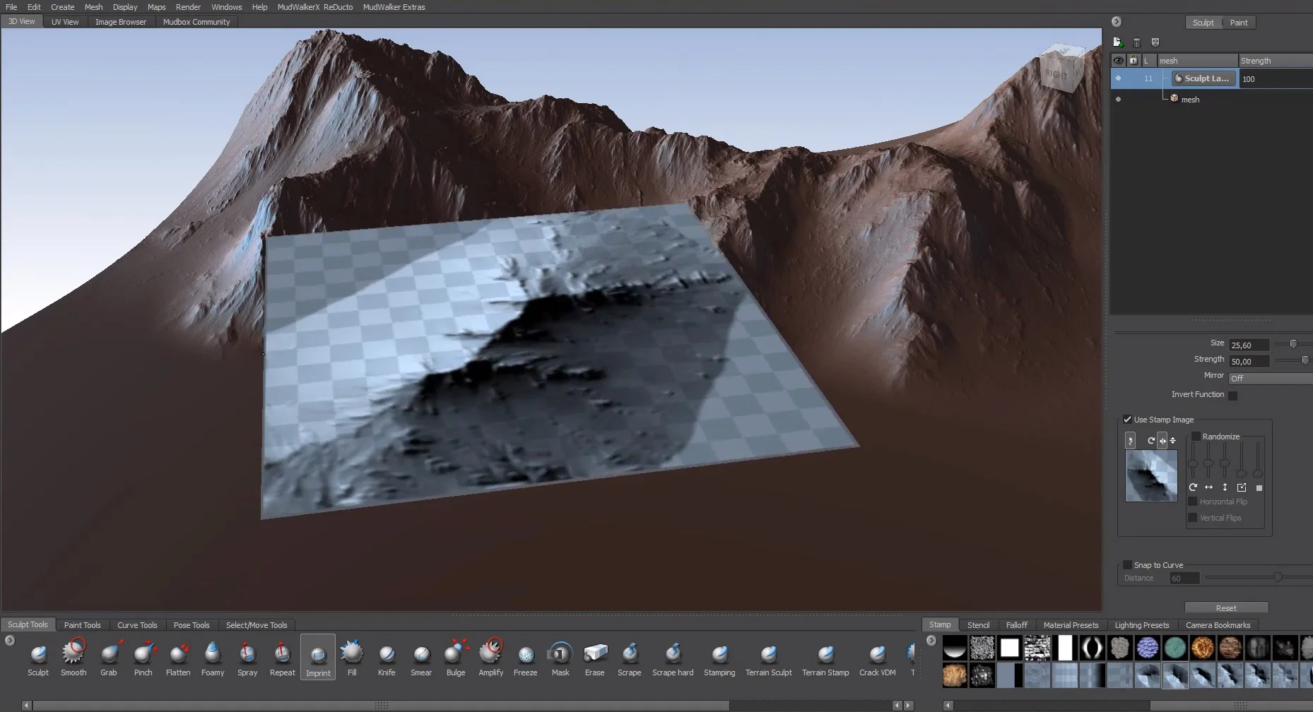Switch to the Paint Tools tab

coord(82,625)
